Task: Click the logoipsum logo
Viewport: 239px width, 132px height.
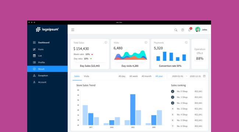Action: click(47, 29)
